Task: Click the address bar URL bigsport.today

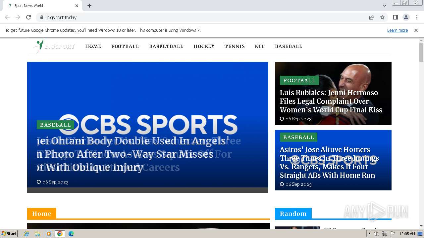Action: (x=62, y=18)
